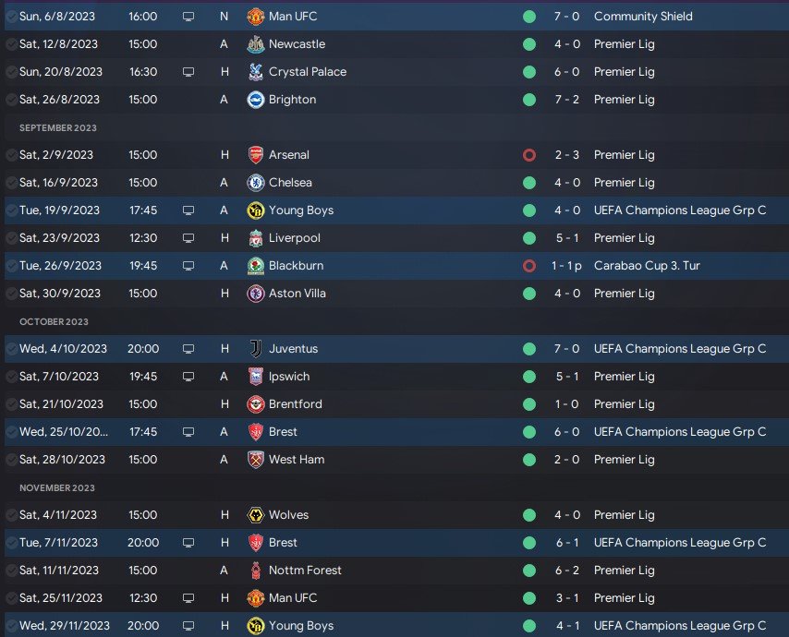The width and height of the screenshot is (789, 637).
Task: Open the Aston Villa team name link
Action: tap(297, 294)
